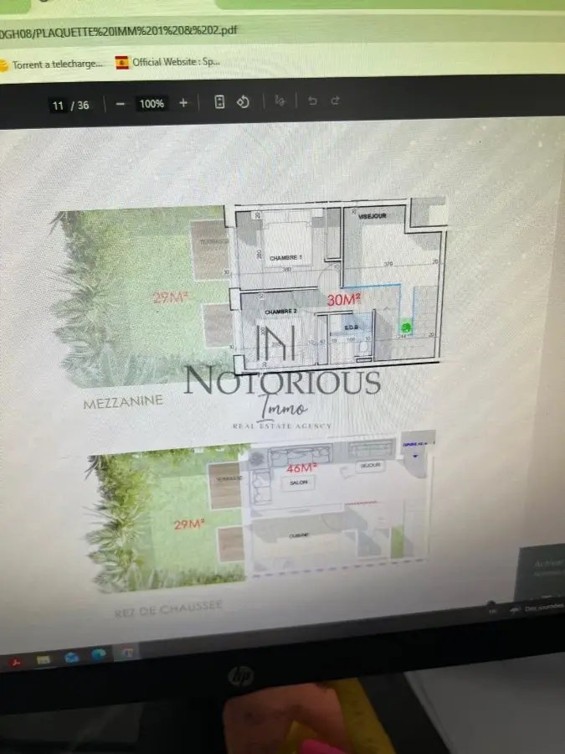Select the page number field showing 11
Viewport: 565px width, 754px height.
point(58,106)
